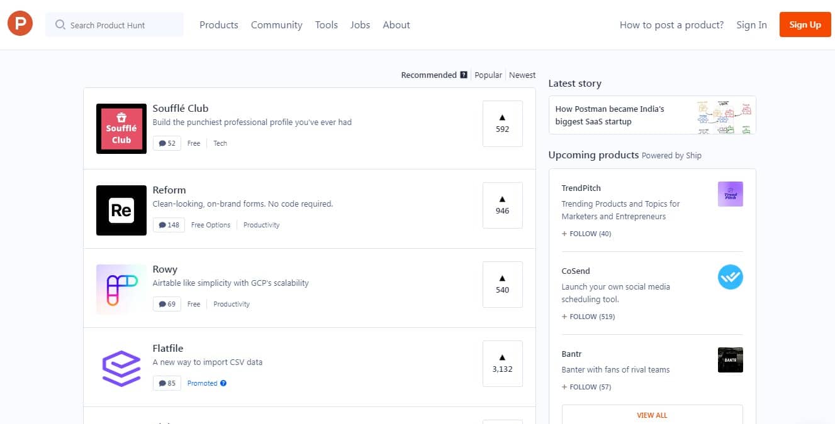Screen dimensions: 835x424
Task: Click the Recommended help question-mark icon
Action: click(x=464, y=75)
